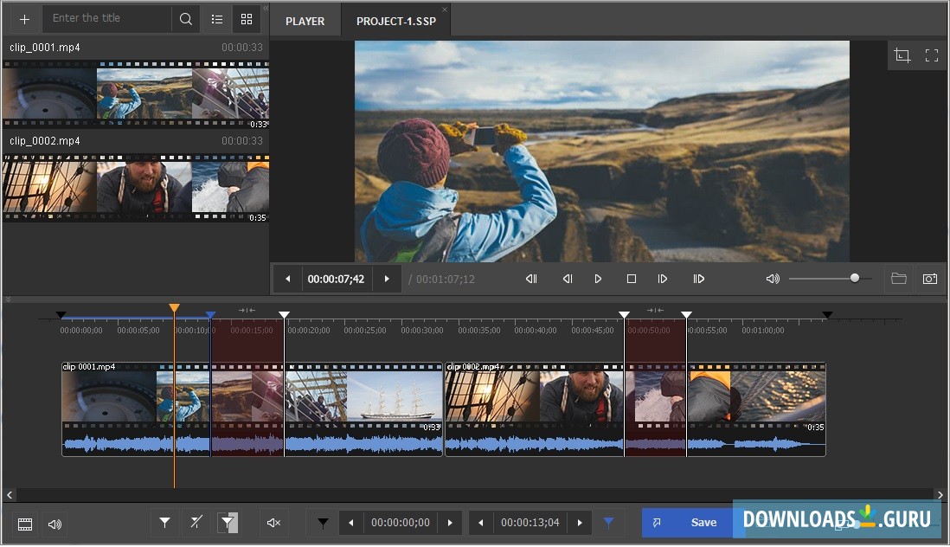Switch to the PLAYER tab

click(x=305, y=20)
